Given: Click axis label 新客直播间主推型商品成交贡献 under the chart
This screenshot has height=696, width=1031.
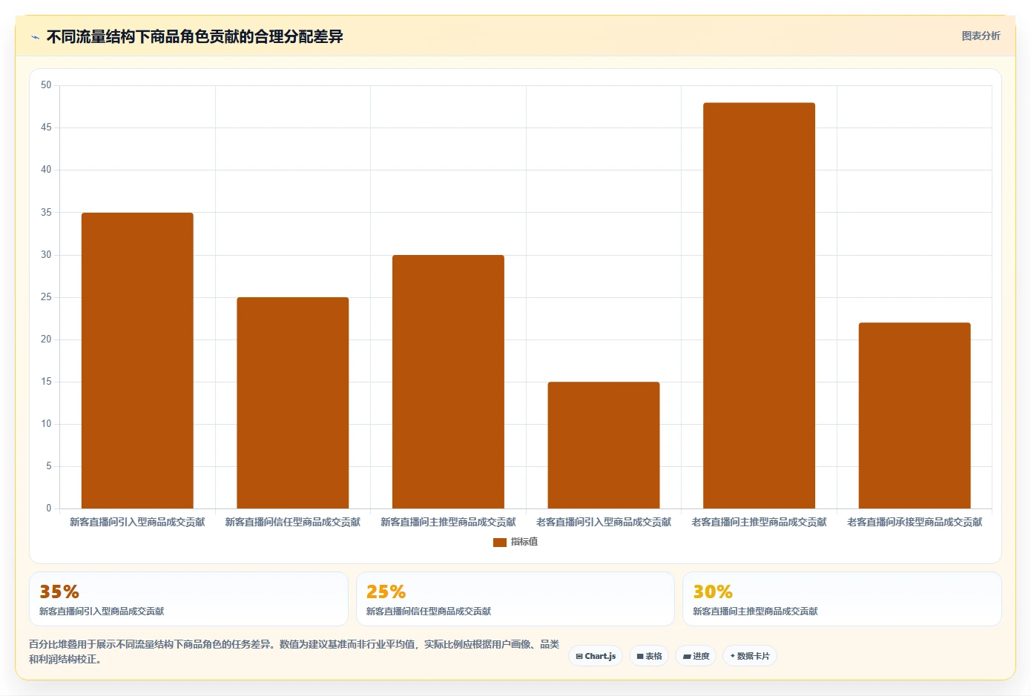Looking at the screenshot, I should (x=448, y=523).
